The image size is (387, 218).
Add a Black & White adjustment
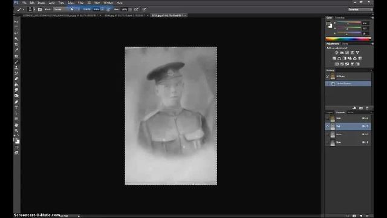coord(345,58)
